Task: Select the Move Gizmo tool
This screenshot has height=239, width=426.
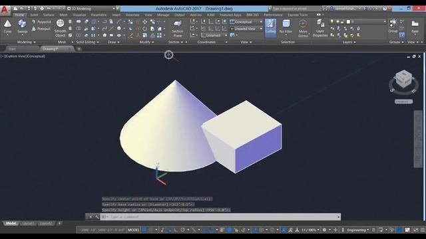Action: (303, 29)
